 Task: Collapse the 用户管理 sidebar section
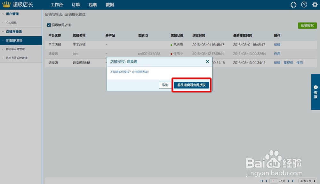click(3, 14)
